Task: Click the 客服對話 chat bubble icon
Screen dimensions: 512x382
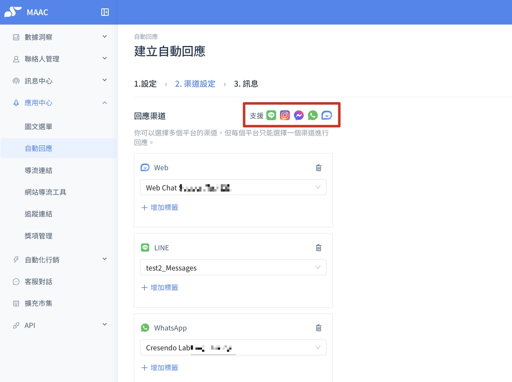Action: pos(16,282)
